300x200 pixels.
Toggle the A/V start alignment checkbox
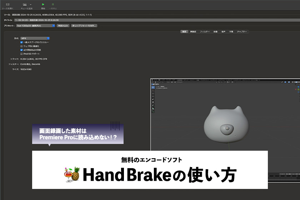click(21, 50)
